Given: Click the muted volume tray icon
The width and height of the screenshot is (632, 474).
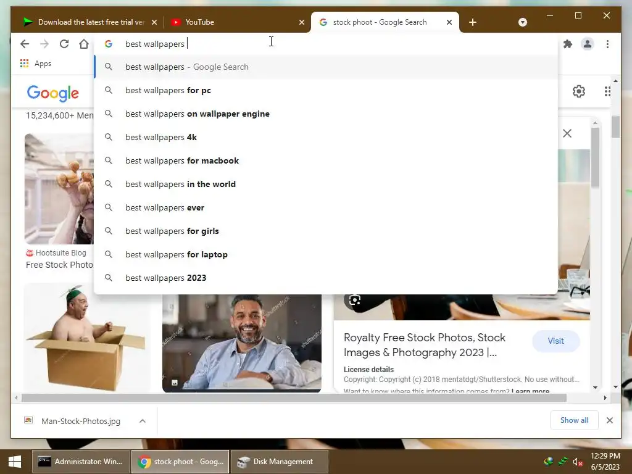Looking at the screenshot, I should 578,462.
